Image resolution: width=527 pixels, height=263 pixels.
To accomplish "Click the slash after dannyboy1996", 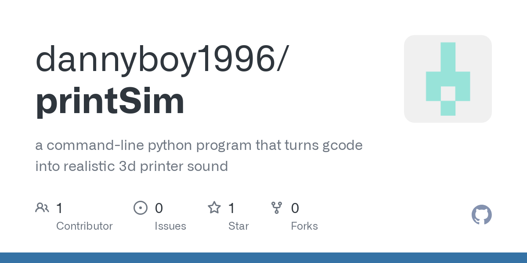I will coord(282,60).
